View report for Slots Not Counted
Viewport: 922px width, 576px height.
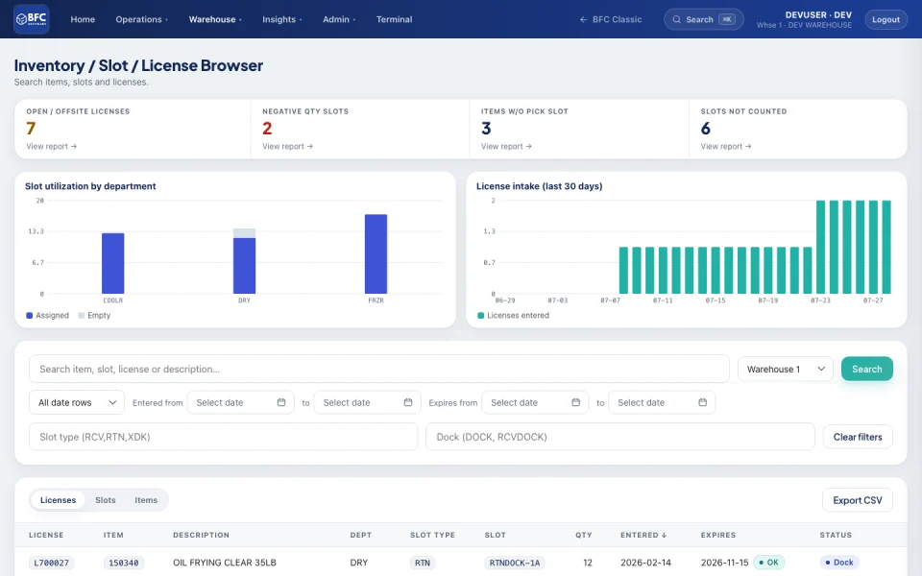(726, 146)
